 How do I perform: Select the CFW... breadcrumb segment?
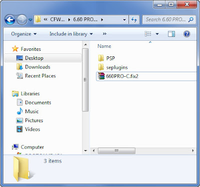coord(57,19)
